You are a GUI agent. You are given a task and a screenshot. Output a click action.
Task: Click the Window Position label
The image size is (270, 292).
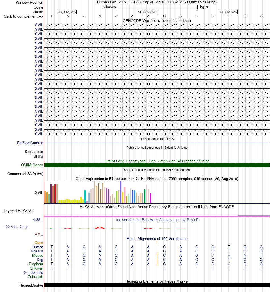click(x=30, y=3)
